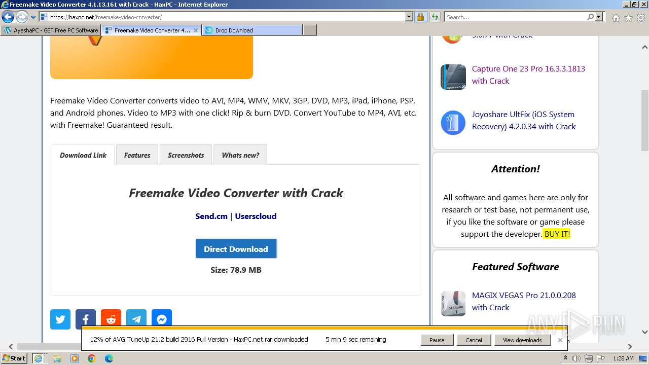Click the browser Forward arrow button
Image resolution: width=649 pixels, height=365 pixels.
(22, 17)
